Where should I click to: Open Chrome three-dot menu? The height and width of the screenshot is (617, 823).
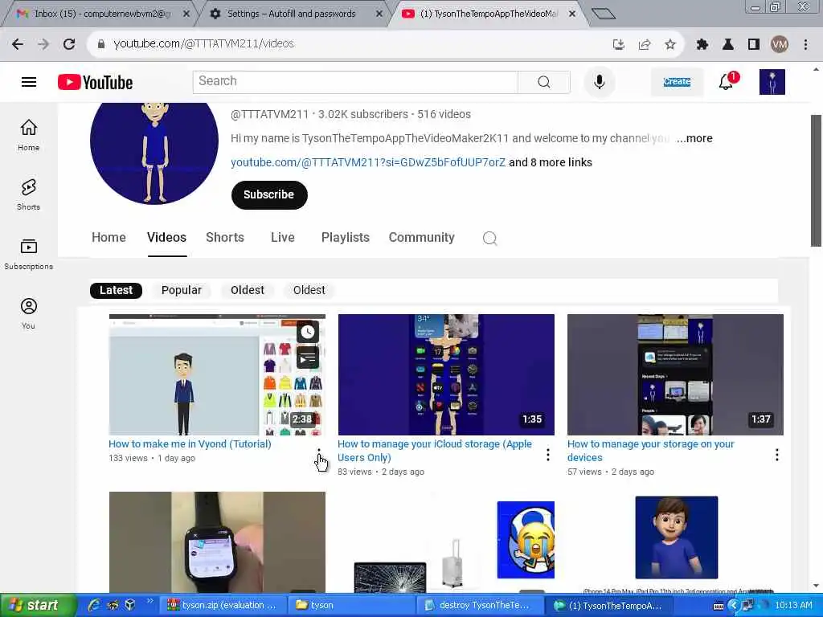click(x=805, y=45)
